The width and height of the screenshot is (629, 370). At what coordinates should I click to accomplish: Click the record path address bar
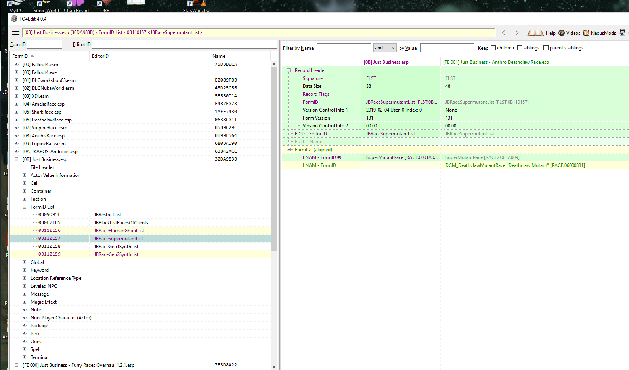tap(259, 33)
